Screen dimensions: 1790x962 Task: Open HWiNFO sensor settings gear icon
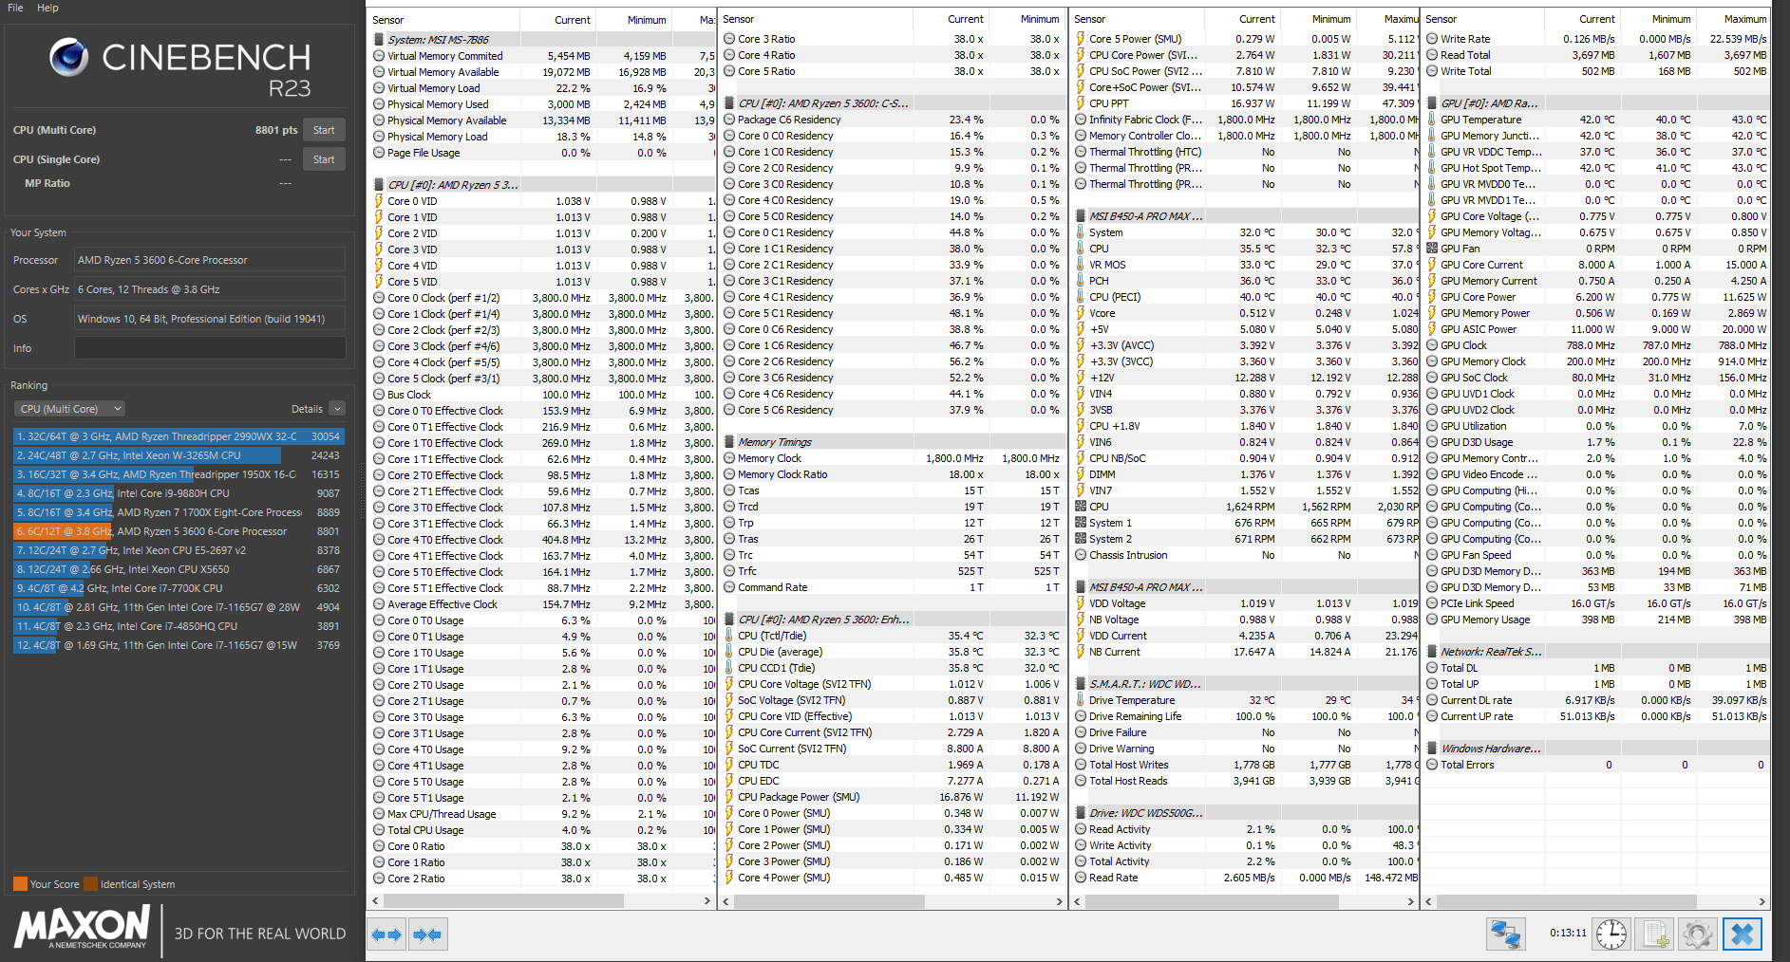coord(1698,934)
